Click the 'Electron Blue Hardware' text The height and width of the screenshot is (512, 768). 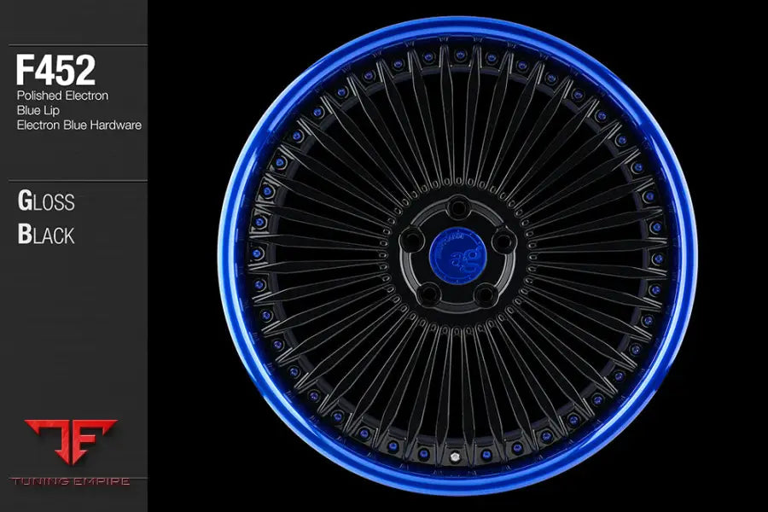[x=79, y=125]
